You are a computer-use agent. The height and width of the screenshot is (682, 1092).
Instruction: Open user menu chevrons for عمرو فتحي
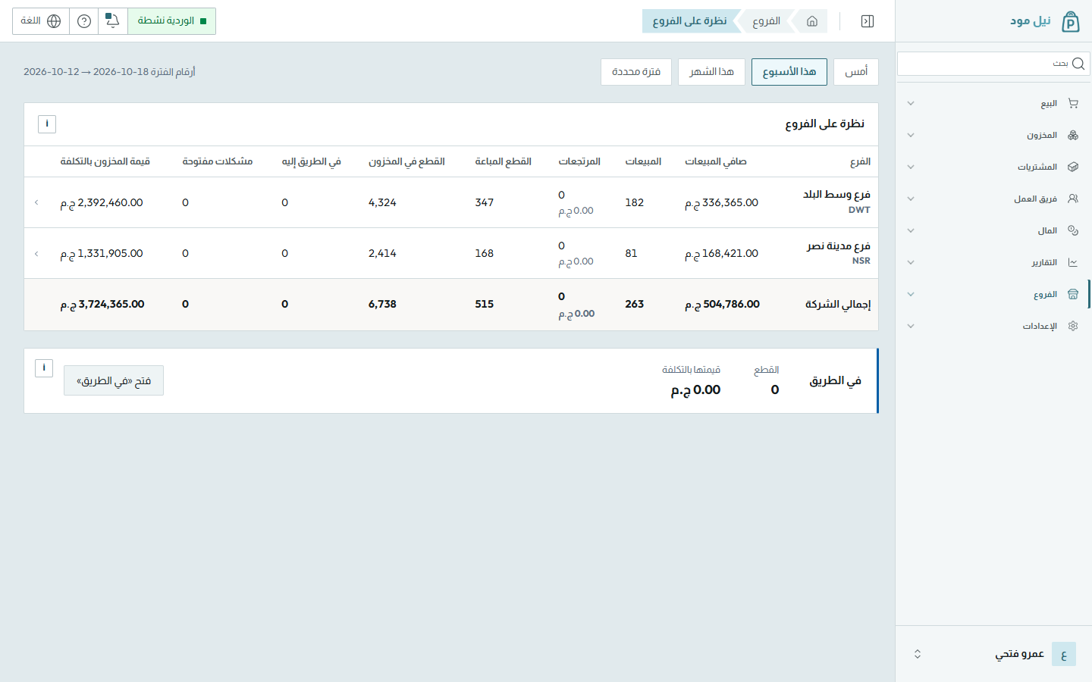(918, 654)
